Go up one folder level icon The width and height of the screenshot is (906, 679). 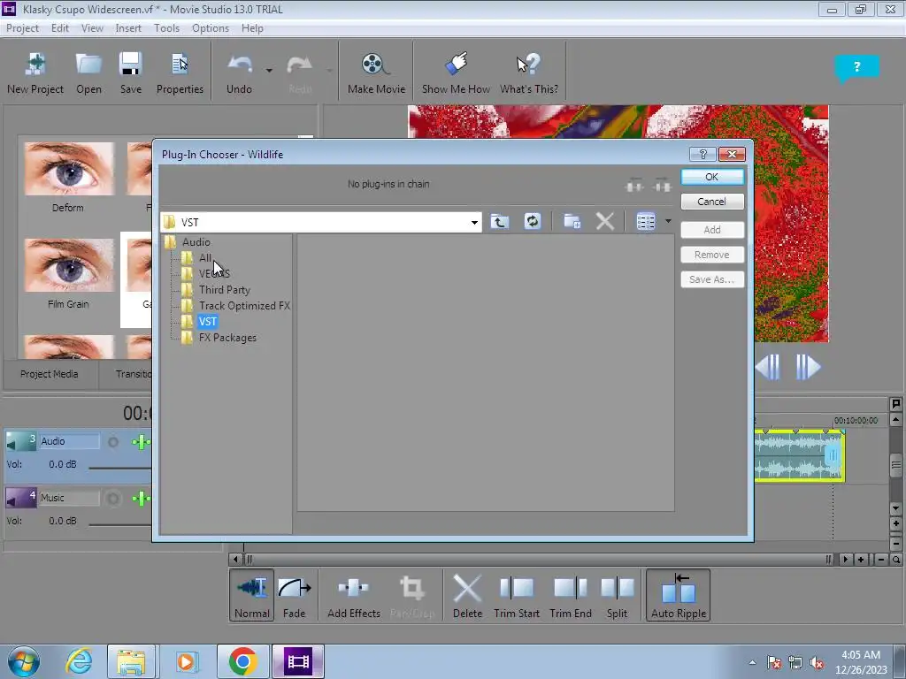500,222
